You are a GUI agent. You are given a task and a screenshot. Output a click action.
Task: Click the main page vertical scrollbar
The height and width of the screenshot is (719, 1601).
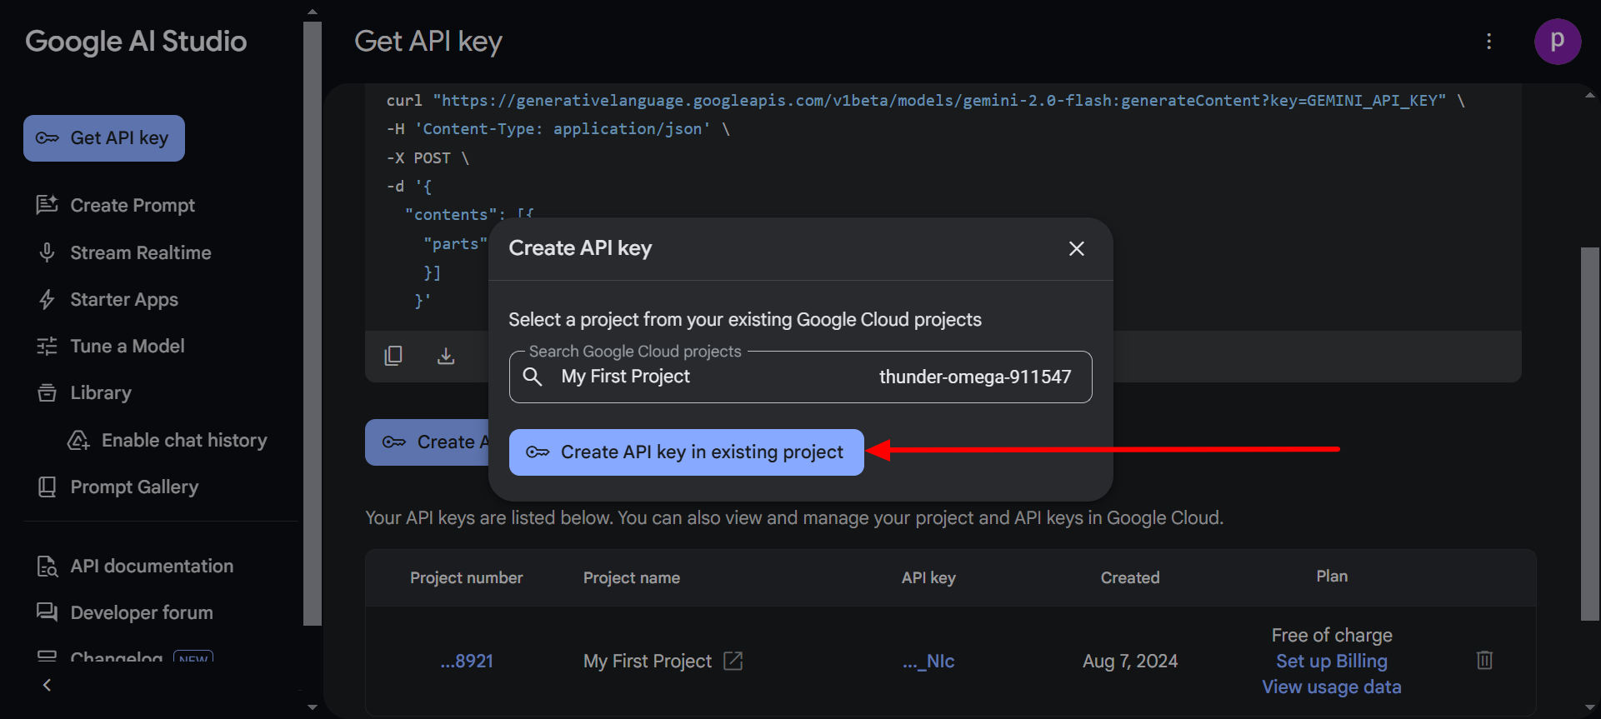tap(1590, 433)
